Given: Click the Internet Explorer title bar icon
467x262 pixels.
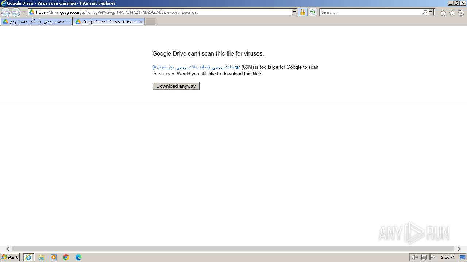Looking at the screenshot, I should [4, 3].
